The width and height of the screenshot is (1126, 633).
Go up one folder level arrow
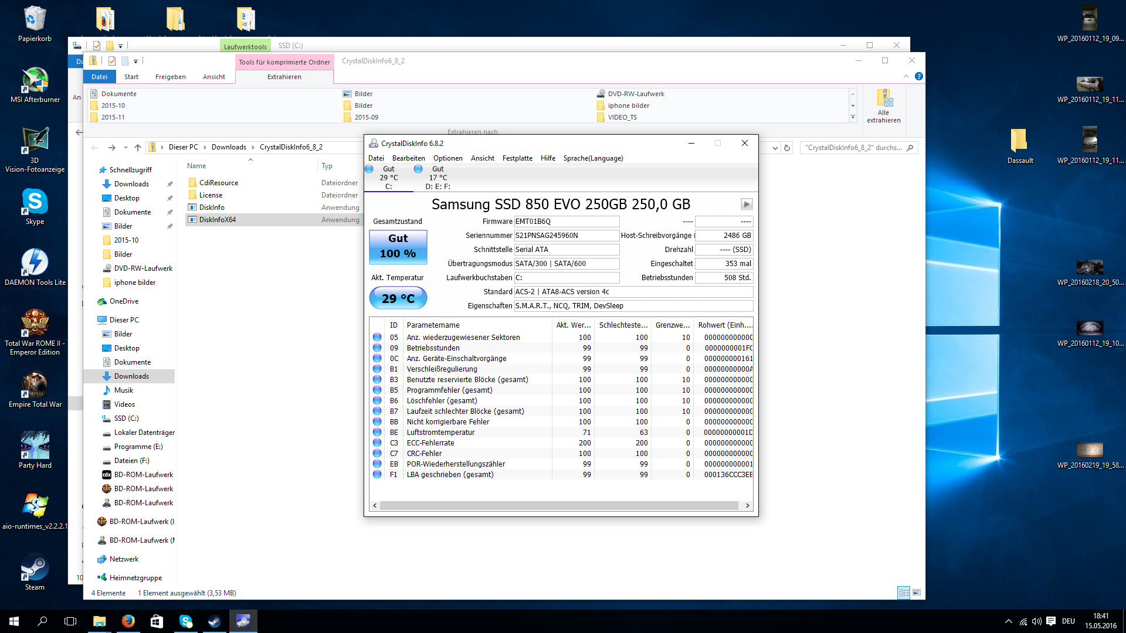pyautogui.click(x=138, y=148)
